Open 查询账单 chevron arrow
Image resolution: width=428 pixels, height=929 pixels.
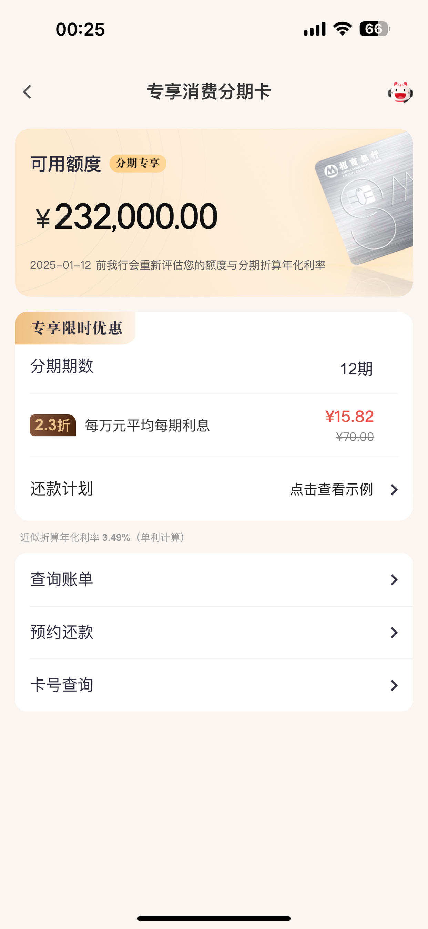(394, 579)
